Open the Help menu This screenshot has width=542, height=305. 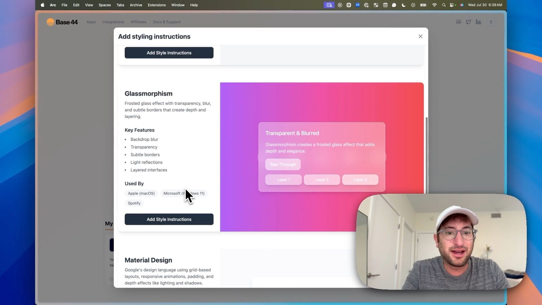coord(194,5)
